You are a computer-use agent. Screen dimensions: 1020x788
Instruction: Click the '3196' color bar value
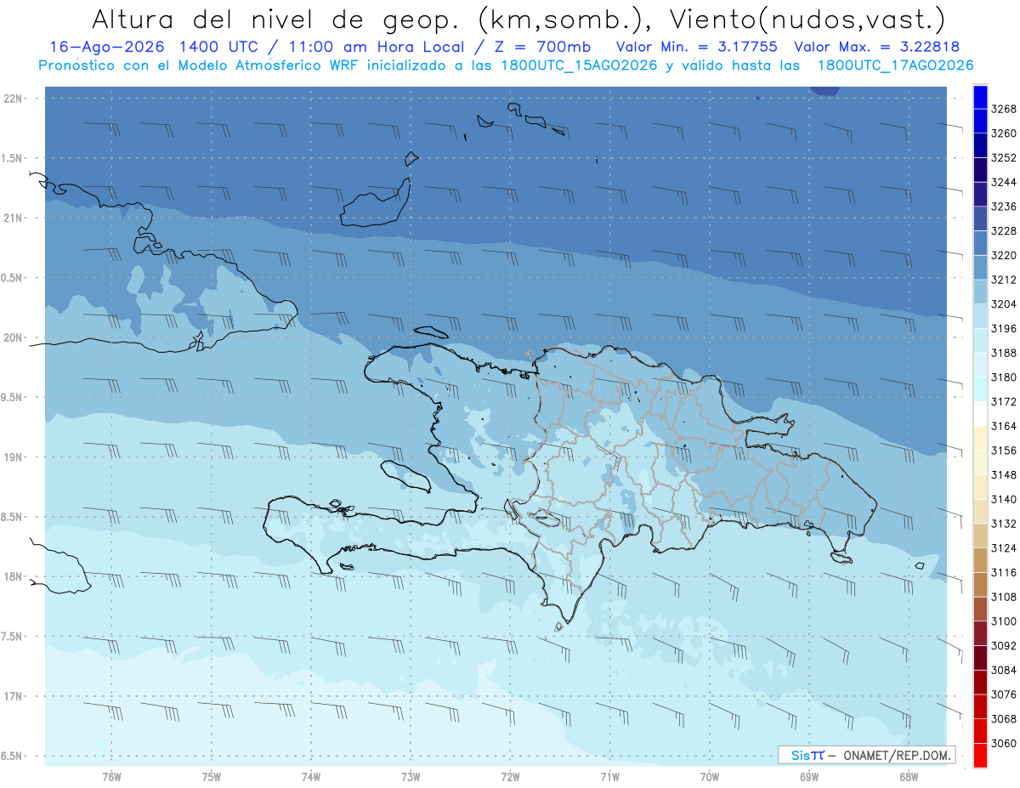pyautogui.click(x=1004, y=329)
